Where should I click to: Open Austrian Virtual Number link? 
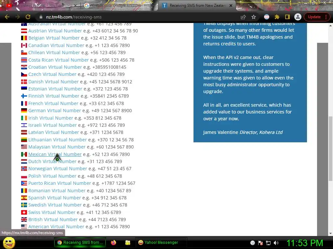point(55,31)
